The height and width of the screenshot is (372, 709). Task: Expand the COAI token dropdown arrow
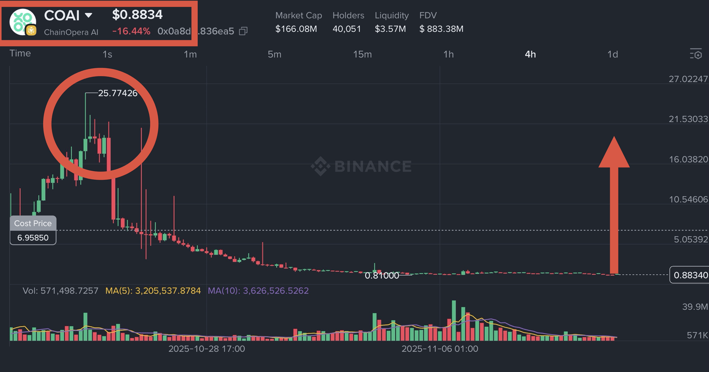coord(89,15)
